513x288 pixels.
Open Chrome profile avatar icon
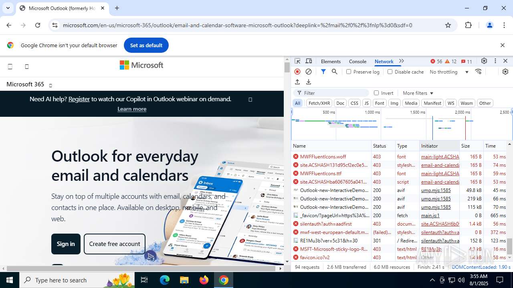click(489, 25)
